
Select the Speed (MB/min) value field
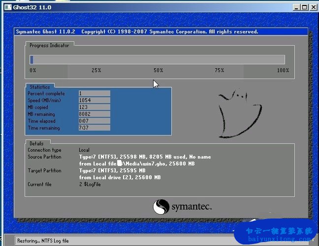tap(94, 100)
